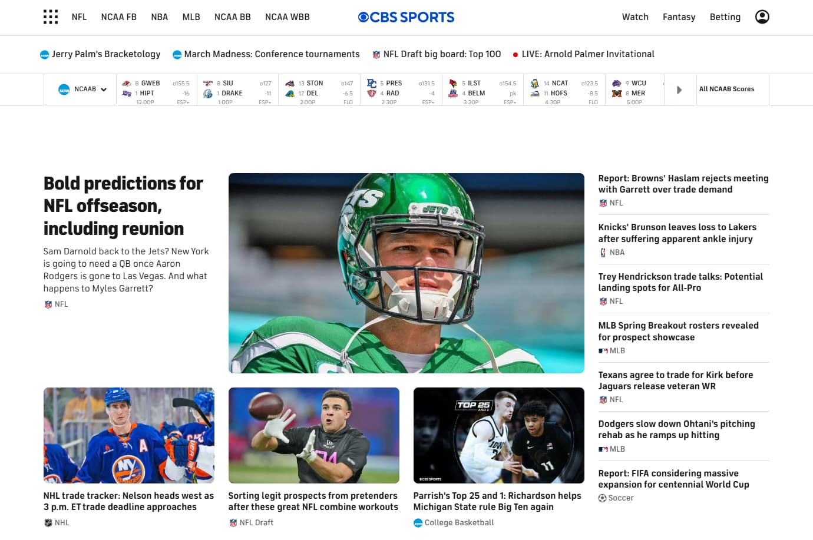The height and width of the screenshot is (540, 813).
Task: Click the NCAA icon beside Jerry Palm's Bracketology
Action: point(45,55)
